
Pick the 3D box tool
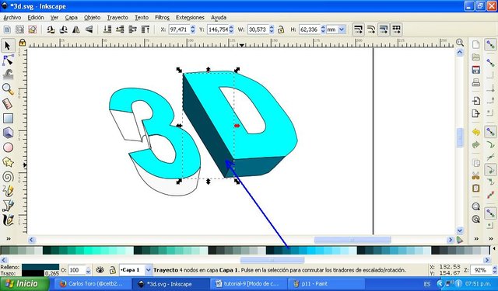(x=8, y=133)
